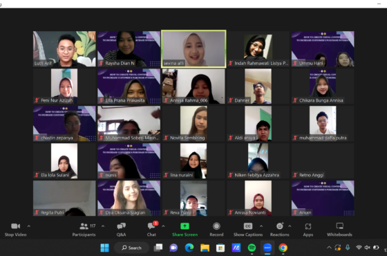Select Chikara Bunga Annisa's video tile
Screen dimensions: 387x256
[323, 86]
